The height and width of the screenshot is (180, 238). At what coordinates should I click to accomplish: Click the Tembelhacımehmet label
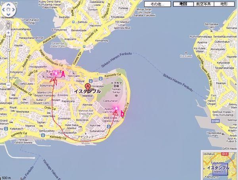[225, 37]
